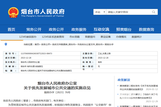Switch to 互动交流 navigation tab
The image size is (161, 107).
click(101, 29)
